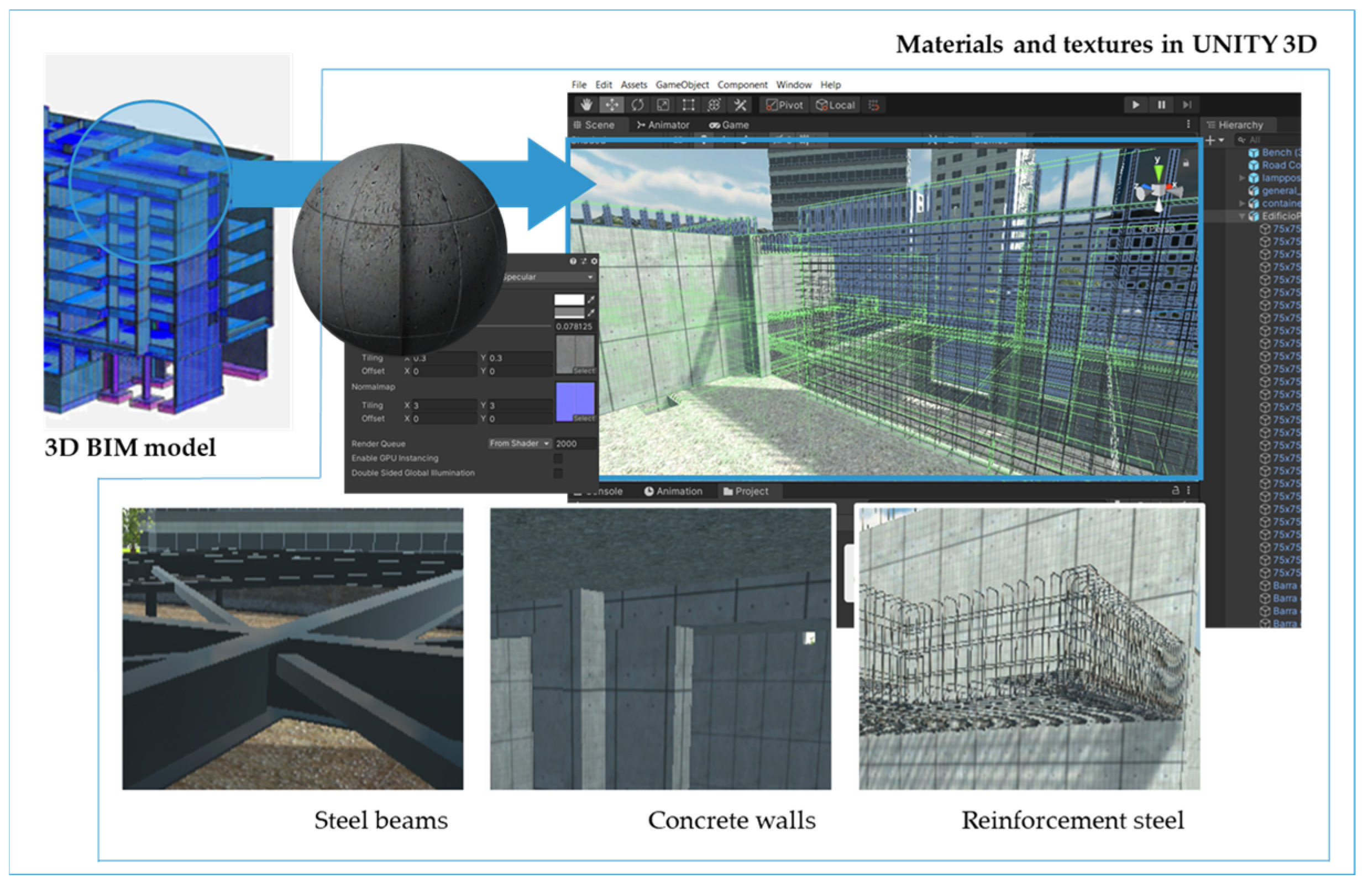Collapse the EdificioP object in Hierarchy
Viewport: 1363px width, 886px height.
[1241, 217]
